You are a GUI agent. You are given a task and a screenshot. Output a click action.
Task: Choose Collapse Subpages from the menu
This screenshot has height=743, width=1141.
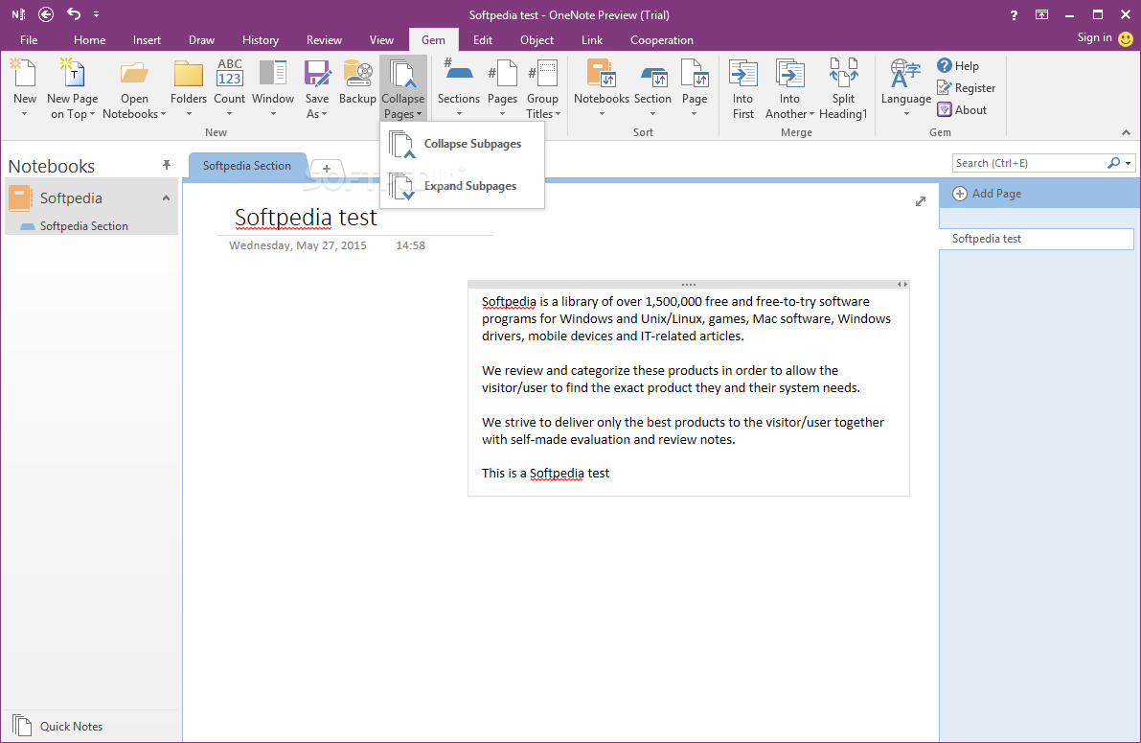462,144
